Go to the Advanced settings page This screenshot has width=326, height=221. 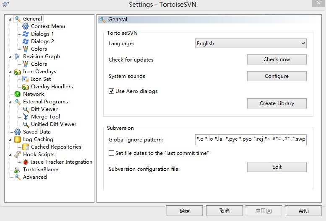(x=35, y=177)
